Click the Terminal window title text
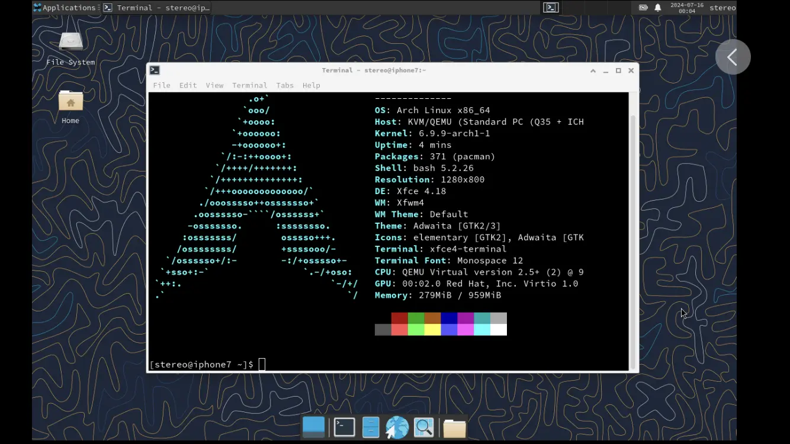 coord(374,70)
